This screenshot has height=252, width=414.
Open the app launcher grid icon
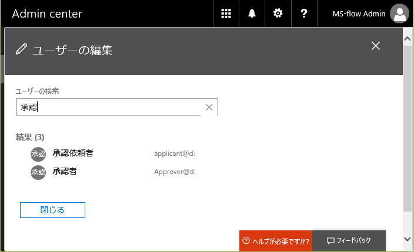click(226, 13)
